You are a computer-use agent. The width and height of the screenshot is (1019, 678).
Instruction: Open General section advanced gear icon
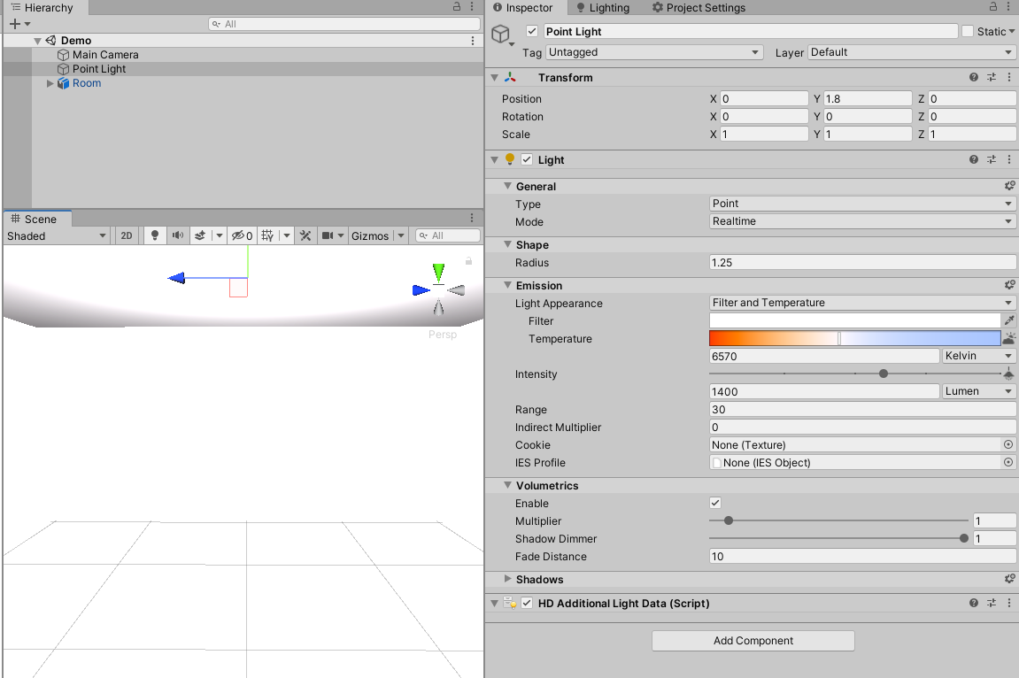(1009, 186)
